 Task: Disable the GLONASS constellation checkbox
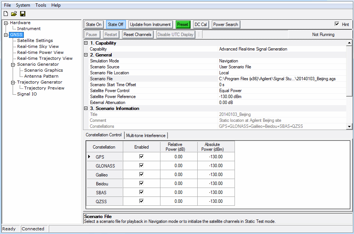click(141, 165)
